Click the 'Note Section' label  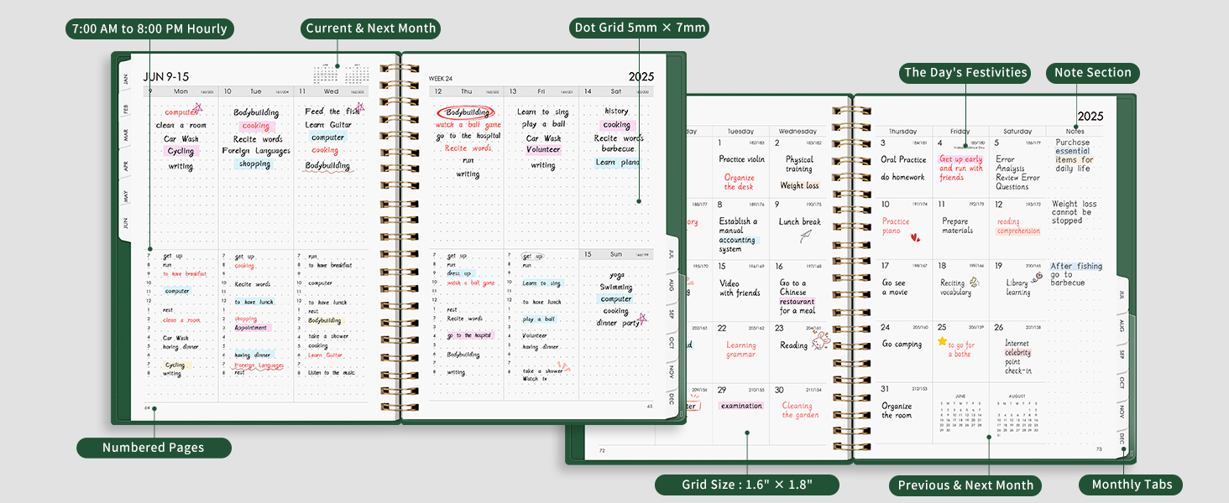1092,72
